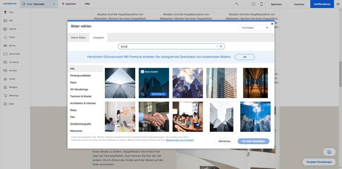Click the redo arrow in top toolbar

pyautogui.click(x=245, y=4)
